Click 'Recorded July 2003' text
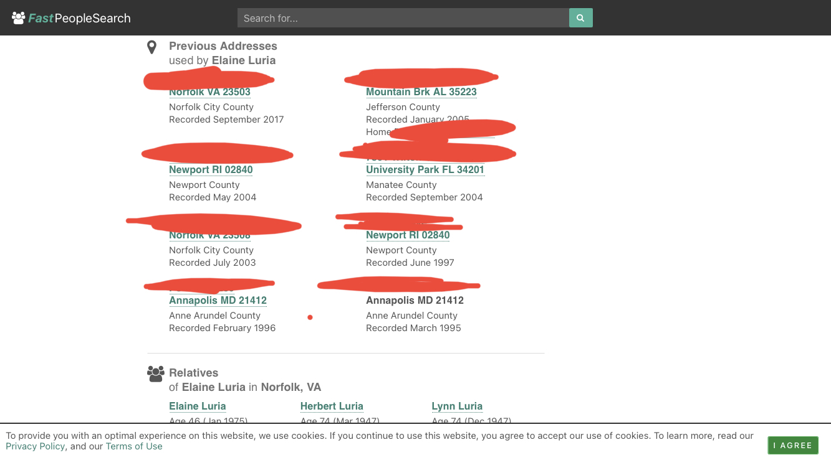The image size is (831, 455). point(213,263)
